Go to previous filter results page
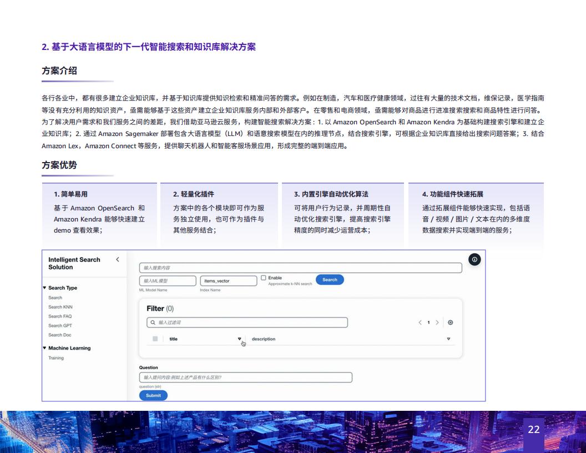 pyautogui.click(x=420, y=323)
